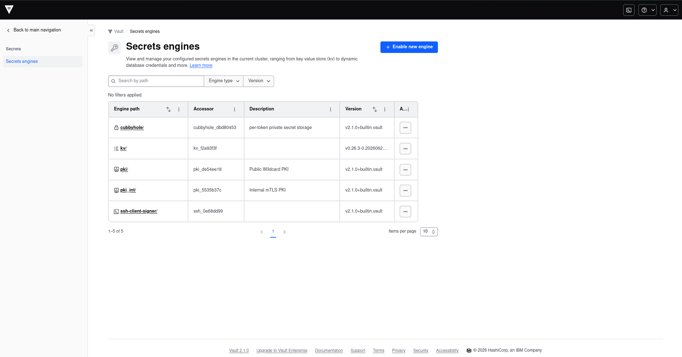Open Accessibility footer link
This screenshot has width=682, height=357.
click(447, 351)
